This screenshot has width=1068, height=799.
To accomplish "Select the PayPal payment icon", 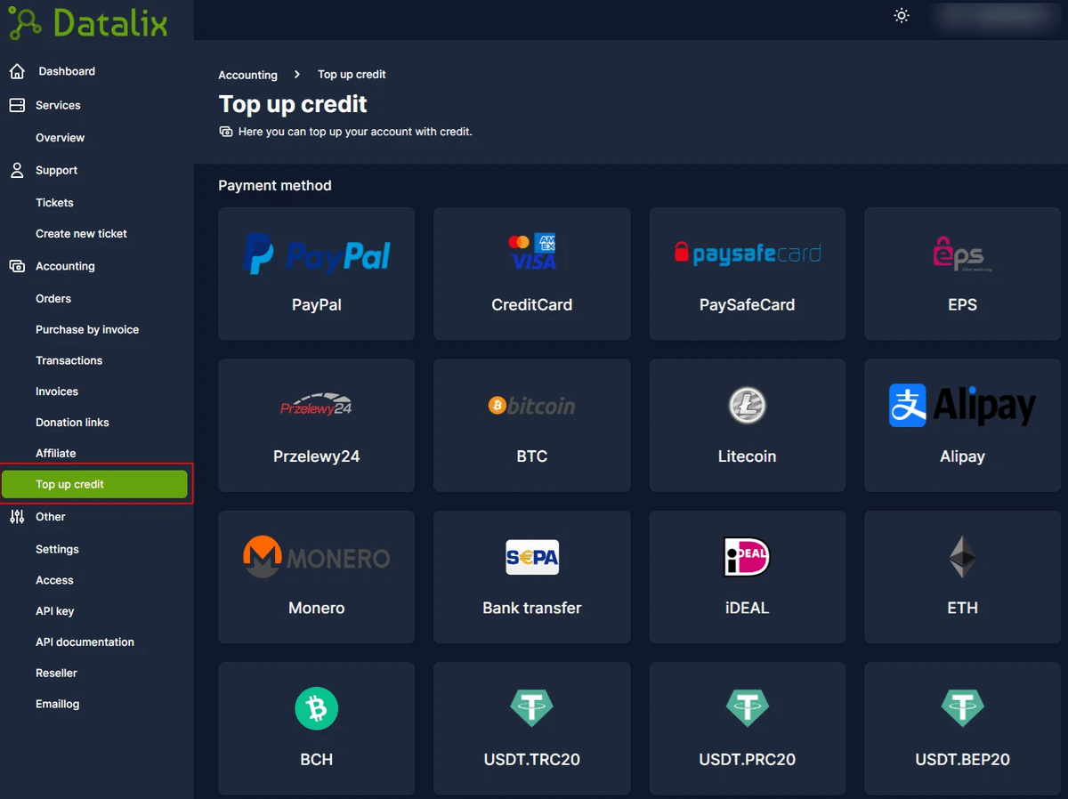I will 316,254.
